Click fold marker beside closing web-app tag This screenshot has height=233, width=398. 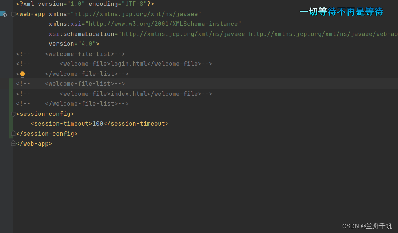pos(13,143)
